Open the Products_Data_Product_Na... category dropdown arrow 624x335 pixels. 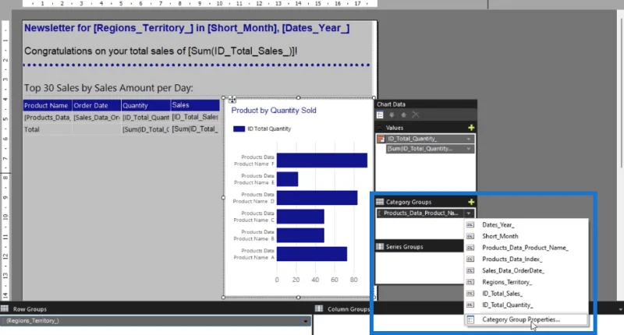[469, 213]
